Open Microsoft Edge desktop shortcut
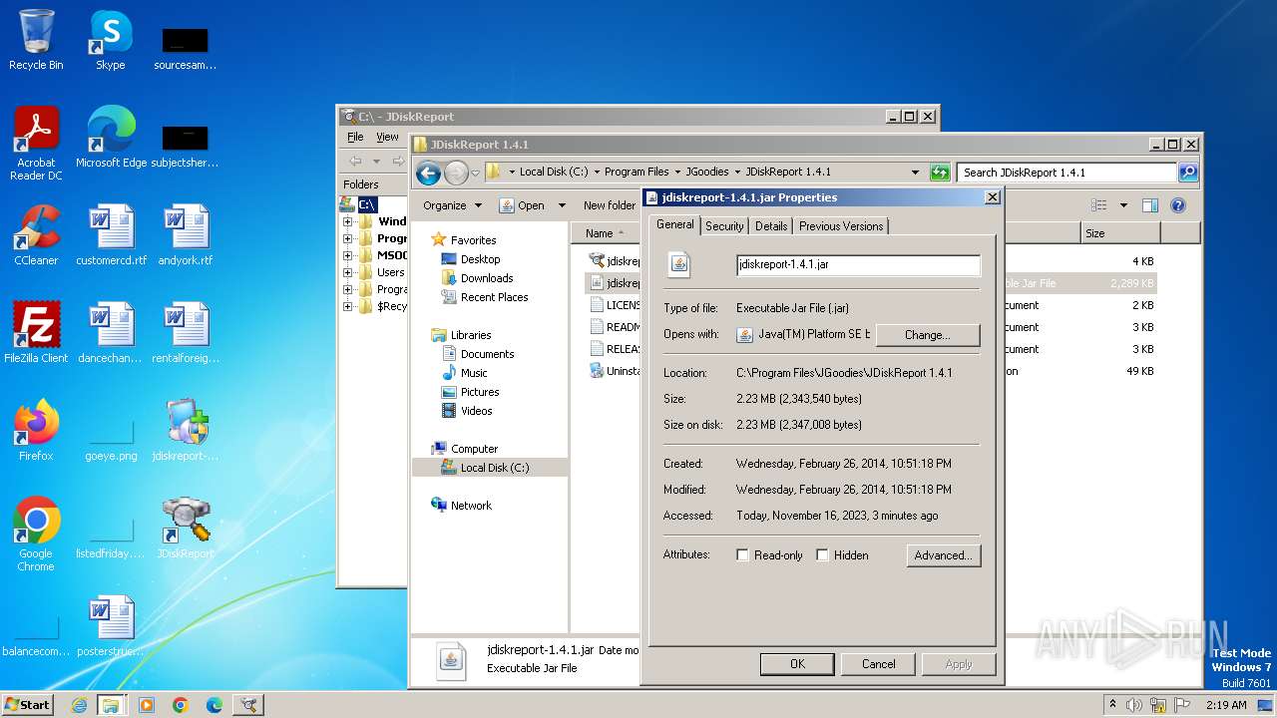1277x718 pixels. click(111, 137)
